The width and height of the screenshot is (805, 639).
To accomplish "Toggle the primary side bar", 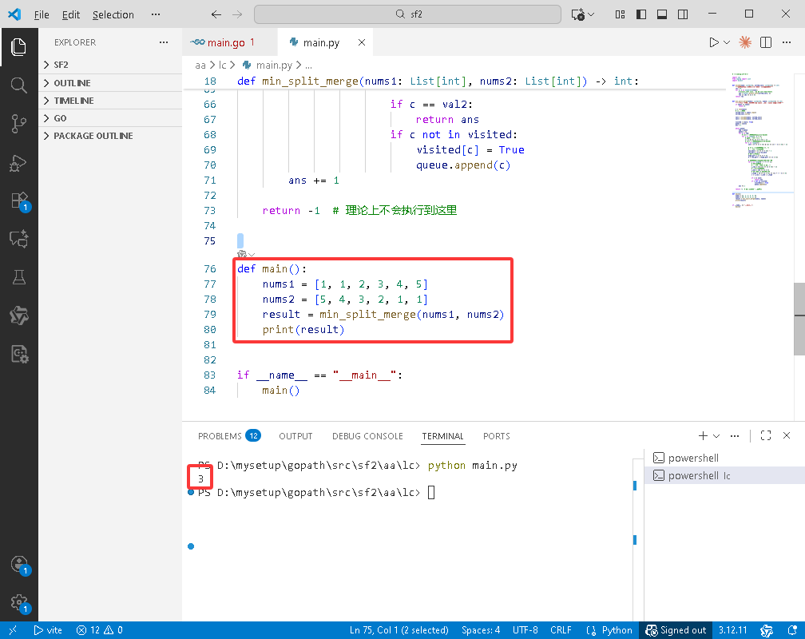I will tap(641, 14).
